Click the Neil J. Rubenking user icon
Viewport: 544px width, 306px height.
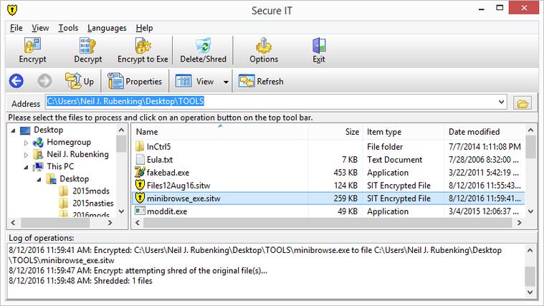(38, 154)
